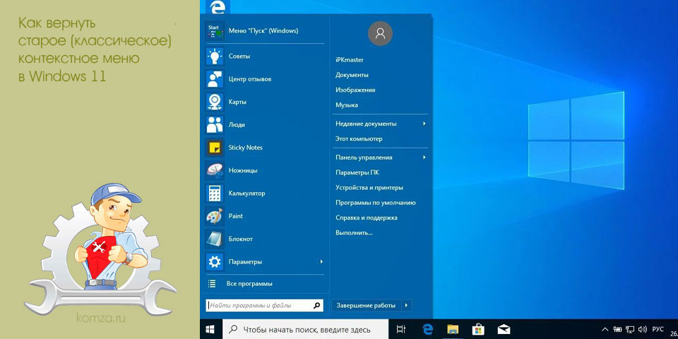Open File Explorer from the taskbar
The image size is (678, 339).
(453, 330)
